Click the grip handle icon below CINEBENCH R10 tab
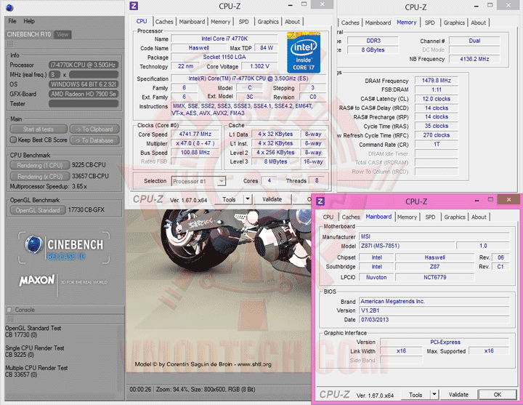This screenshot has width=523, height=405. (9, 44)
